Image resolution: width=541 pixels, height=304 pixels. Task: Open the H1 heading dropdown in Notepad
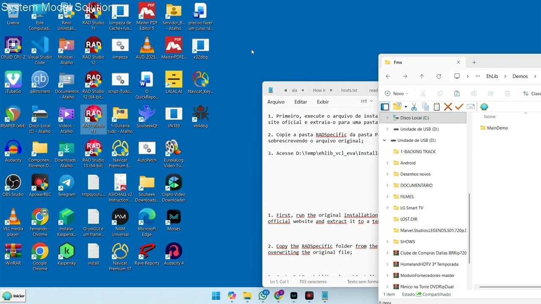pyautogui.click(x=367, y=101)
